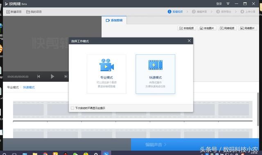Tick 下次启动时不再显示此提示 checkbox
This screenshot has width=262, height=155.
(72, 108)
